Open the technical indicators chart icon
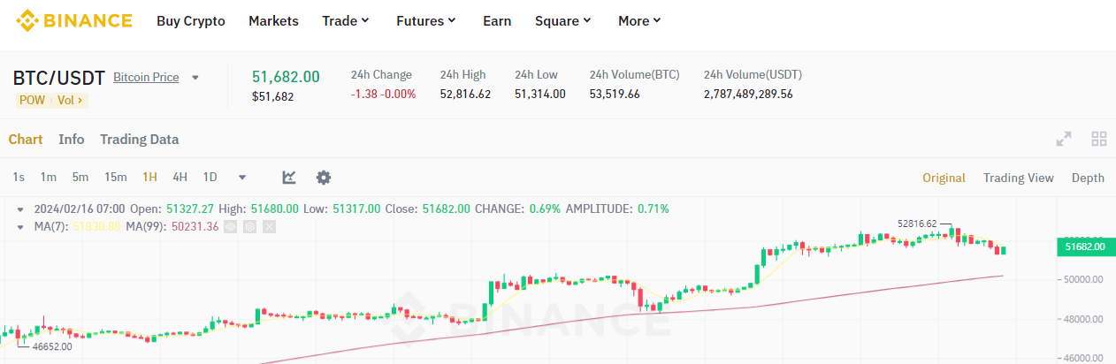This screenshot has width=1116, height=364. pyautogui.click(x=289, y=178)
